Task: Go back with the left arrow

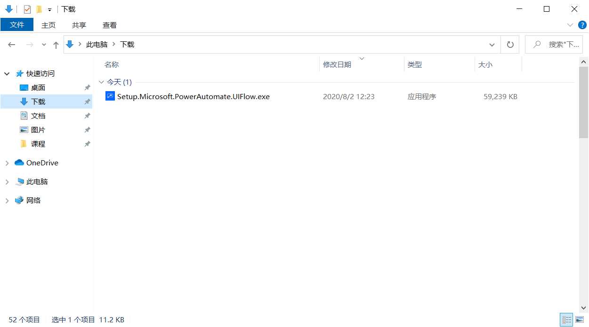Action: (x=12, y=45)
